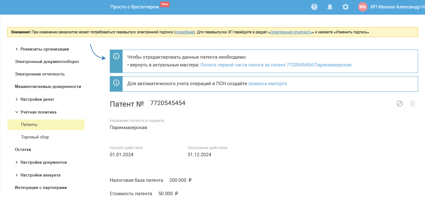Screen dimensions: 425x198
Task: Open Машиночитаемые доверенности section
Action: (48, 87)
